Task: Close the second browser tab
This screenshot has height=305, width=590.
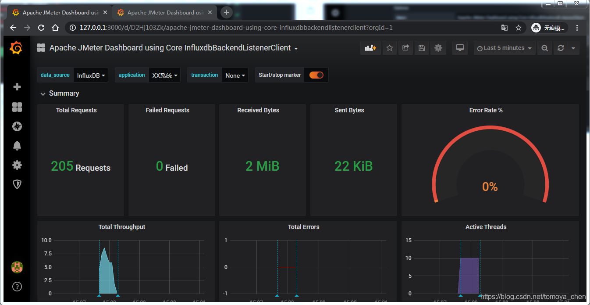Action: pos(210,12)
